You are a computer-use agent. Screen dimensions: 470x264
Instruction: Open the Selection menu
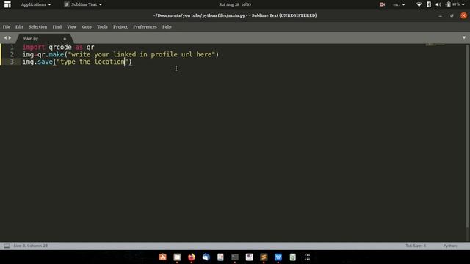click(37, 27)
